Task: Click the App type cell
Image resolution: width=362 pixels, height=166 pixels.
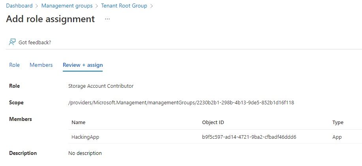Action: [337, 137]
